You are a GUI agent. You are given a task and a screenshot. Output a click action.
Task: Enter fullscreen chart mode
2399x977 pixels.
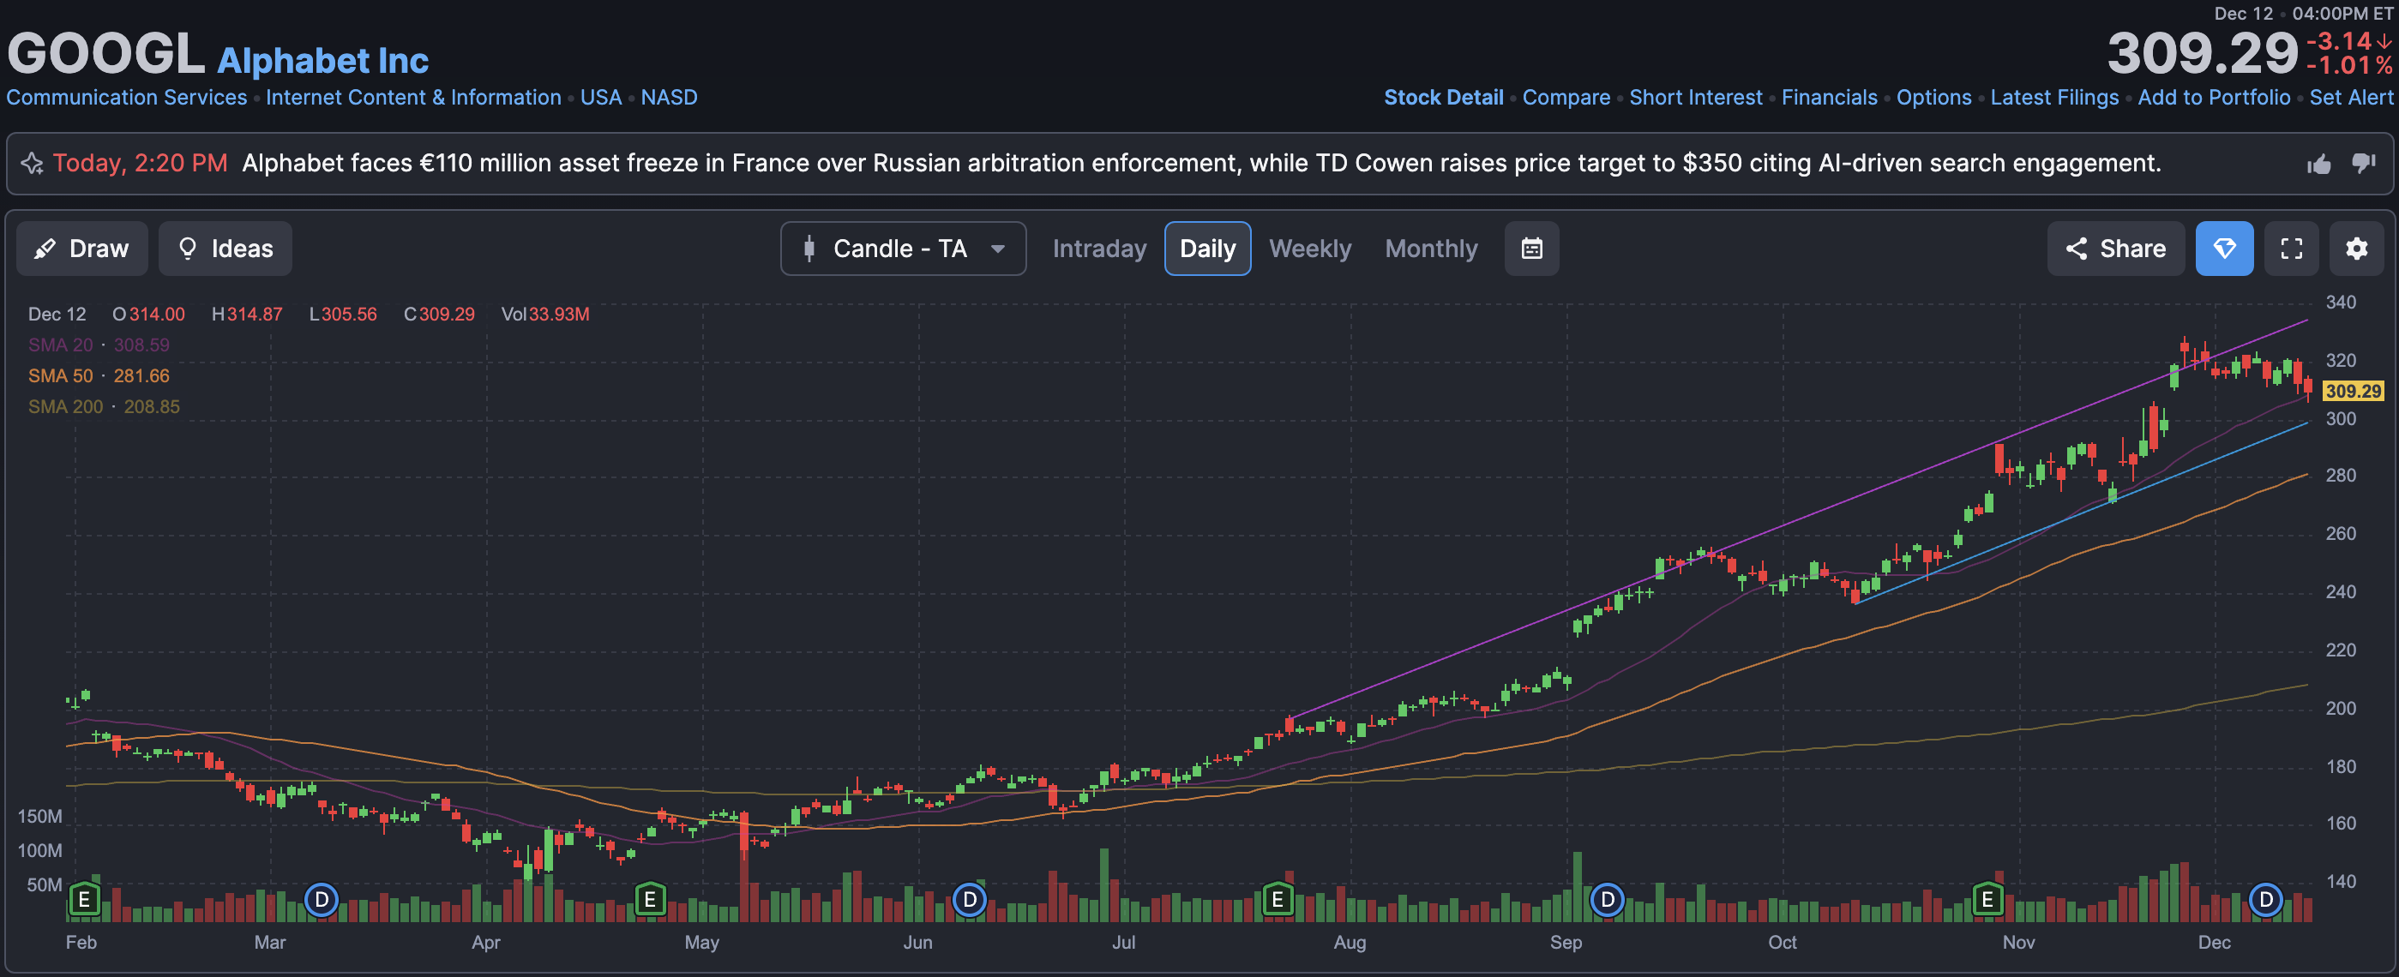pos(2291,249)
